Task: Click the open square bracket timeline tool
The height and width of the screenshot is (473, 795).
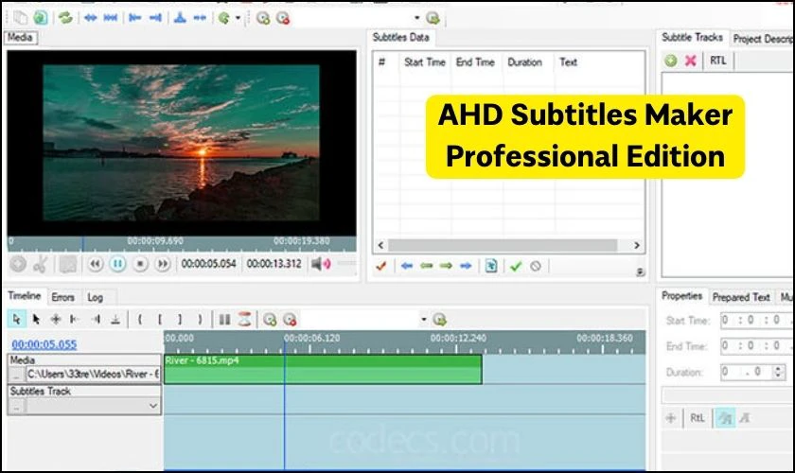Action: [x=160, y=320]
